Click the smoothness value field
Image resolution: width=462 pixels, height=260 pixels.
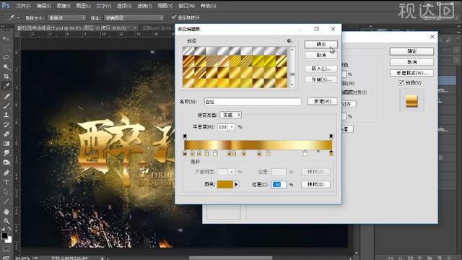coord(223,127)
